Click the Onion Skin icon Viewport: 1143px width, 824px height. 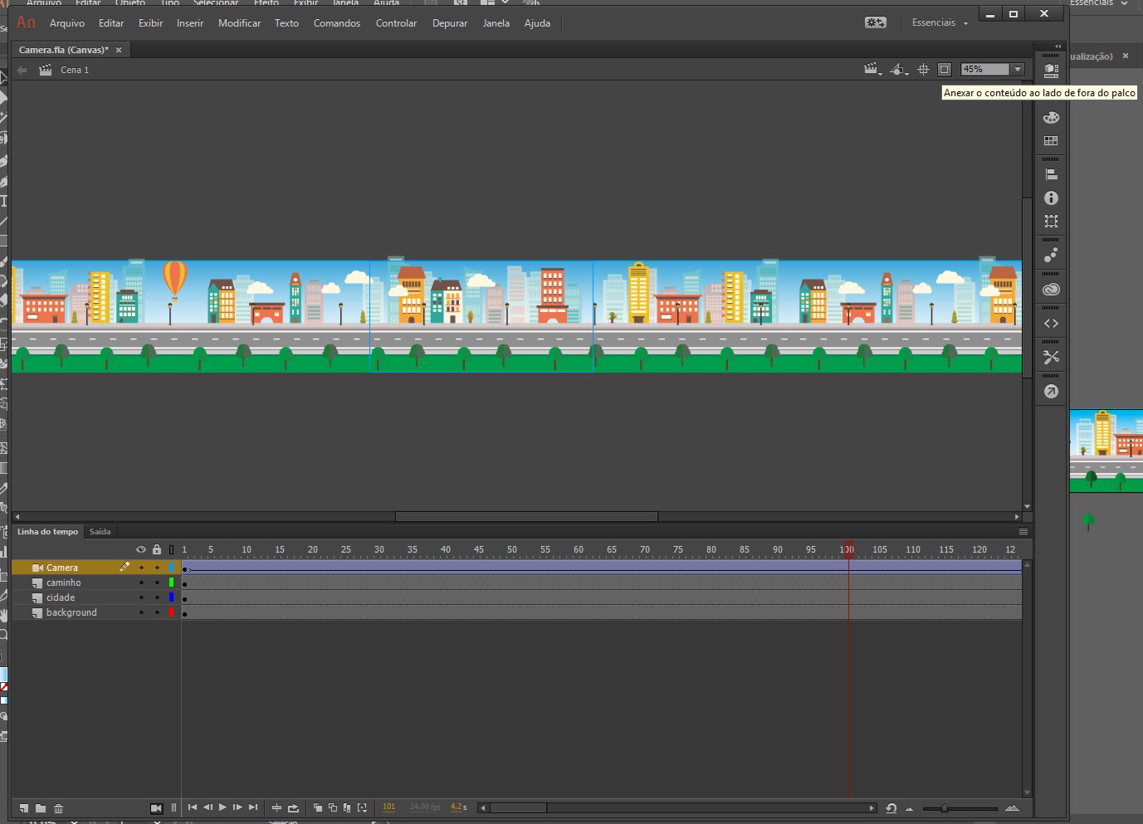317,807
